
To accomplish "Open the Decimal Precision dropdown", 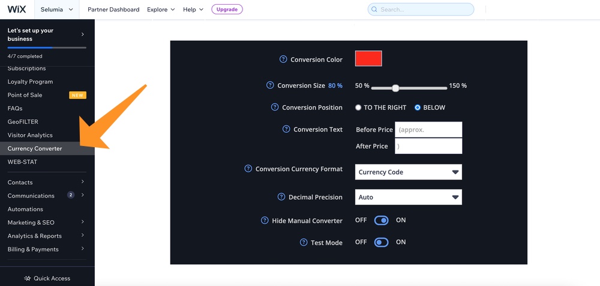I will point(408,197).
